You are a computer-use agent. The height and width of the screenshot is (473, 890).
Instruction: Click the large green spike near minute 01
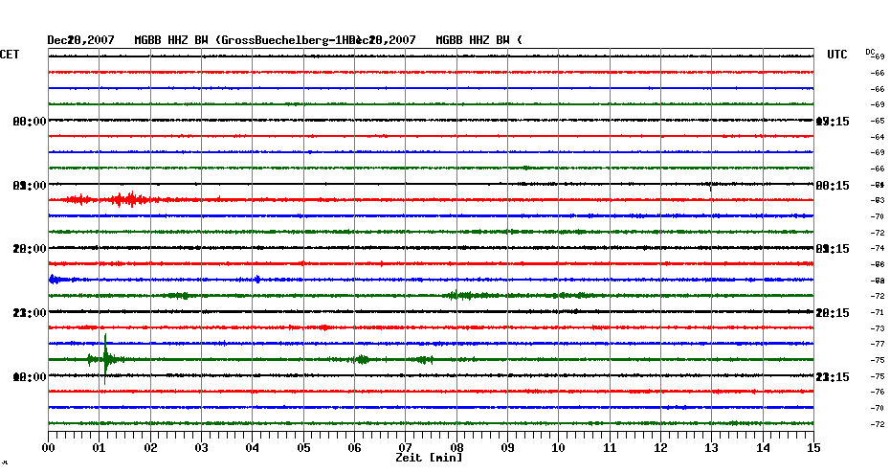tap(105, 359)
